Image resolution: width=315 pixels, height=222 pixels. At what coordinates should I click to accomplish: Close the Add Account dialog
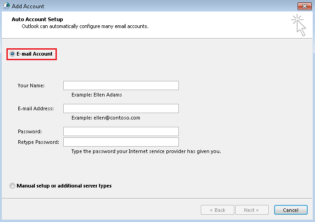coord(304,6)
